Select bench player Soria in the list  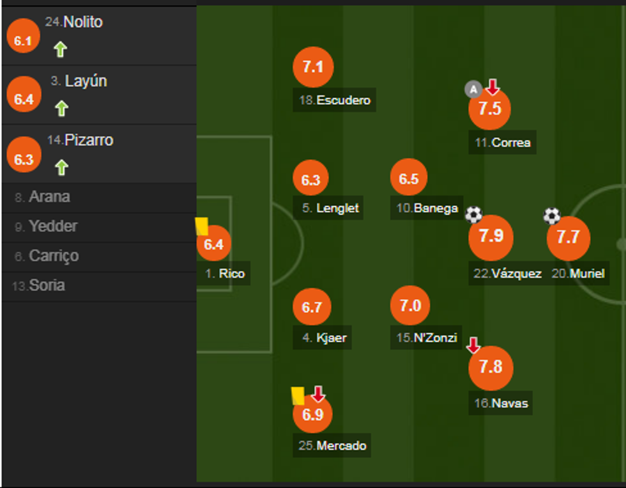point(46,285)
